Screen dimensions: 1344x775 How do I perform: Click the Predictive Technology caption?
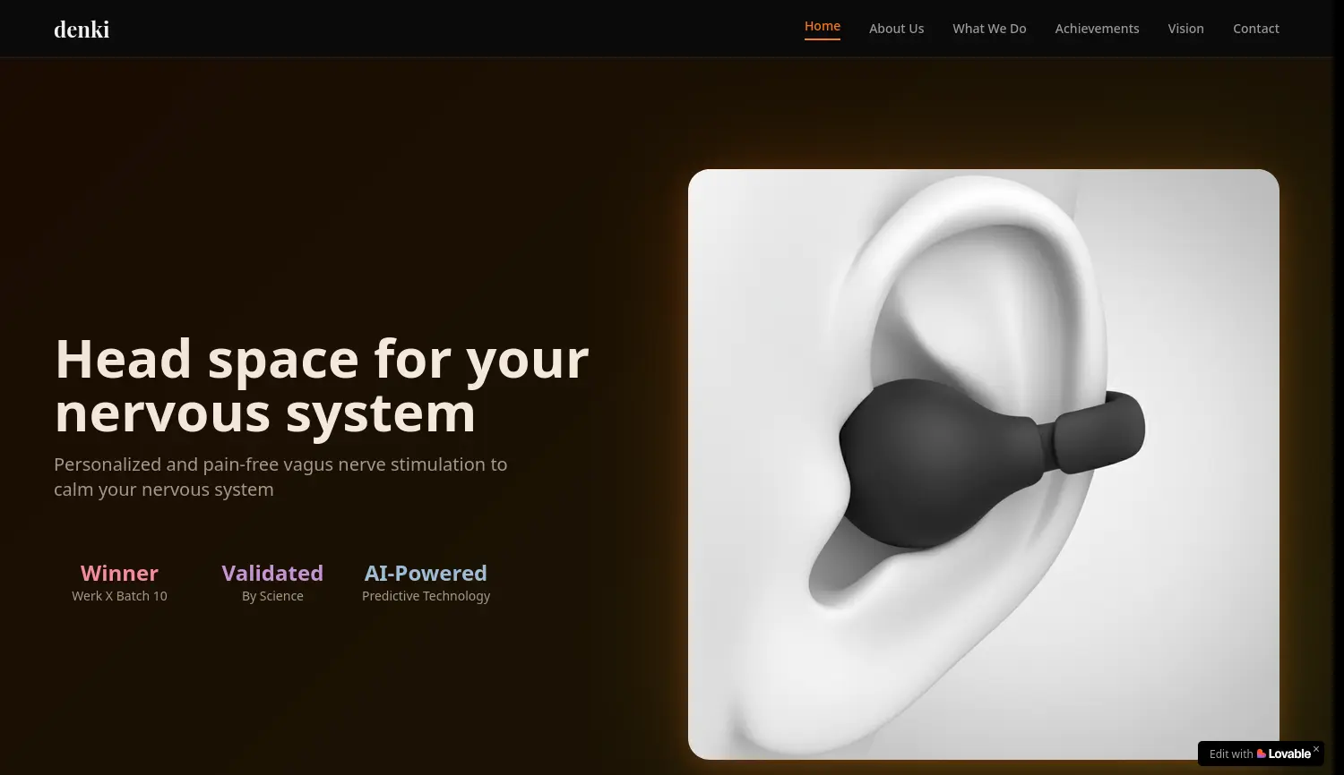[426, 596]
